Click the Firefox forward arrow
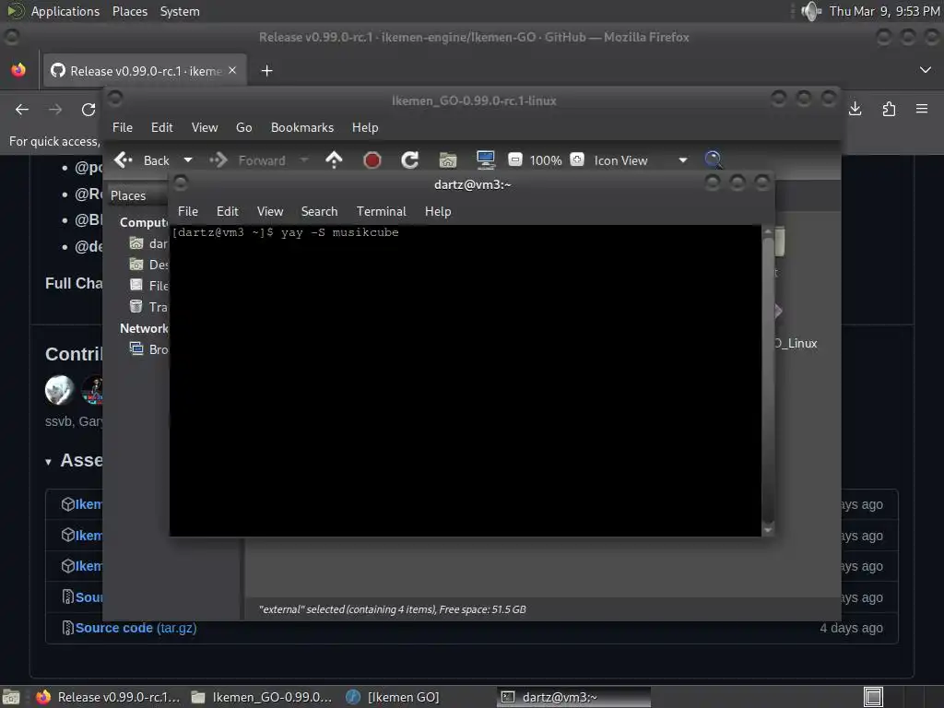 (x=55, y=109)
